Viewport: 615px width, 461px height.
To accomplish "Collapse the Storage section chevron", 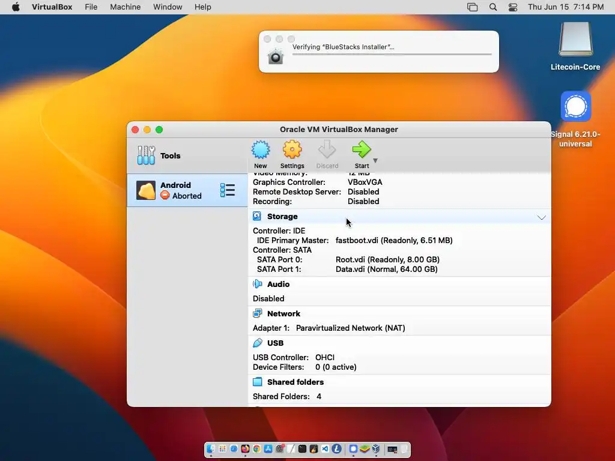I will click(542, 217).
